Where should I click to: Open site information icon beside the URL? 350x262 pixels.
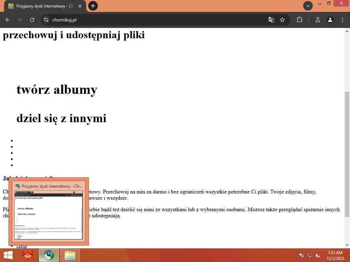tap(46, 20)
